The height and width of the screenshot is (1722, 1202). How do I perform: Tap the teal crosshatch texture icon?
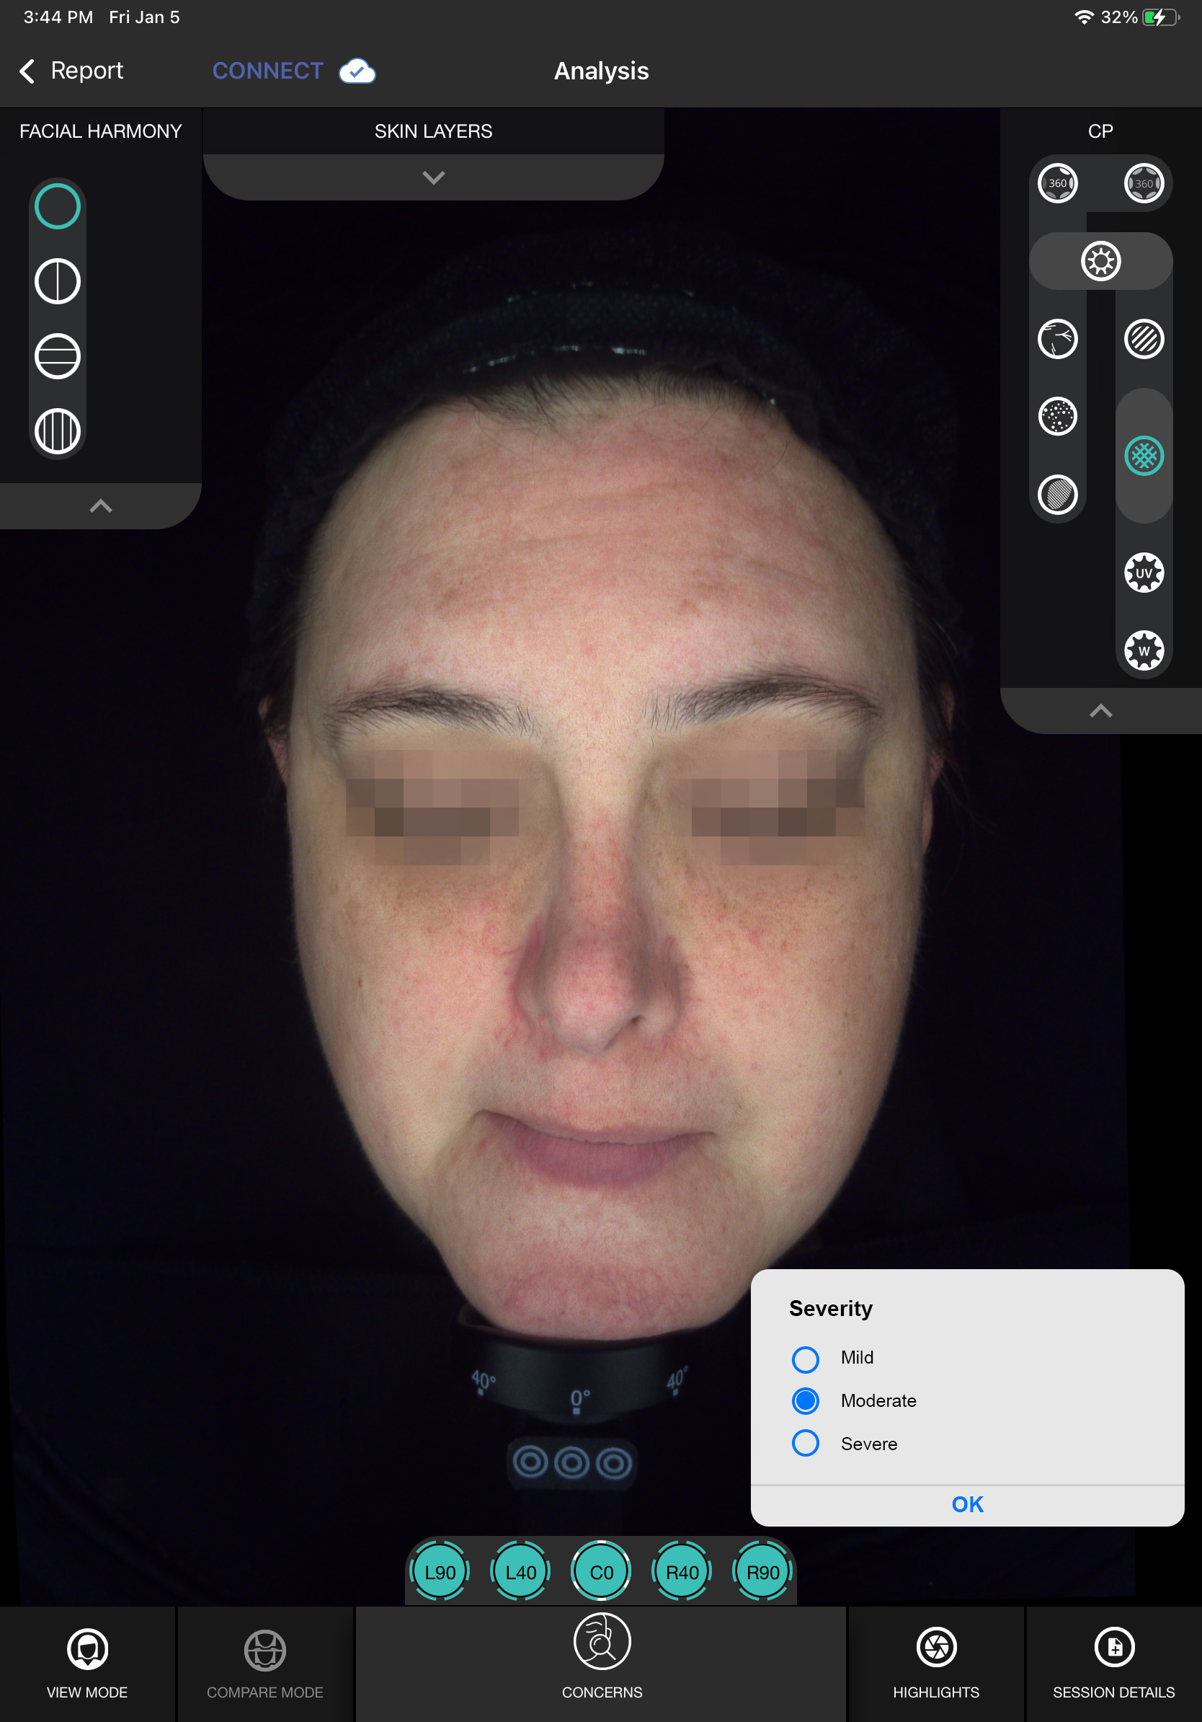[1143, 455]
